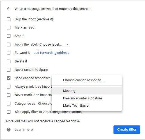This screenshot has height=140, width=145.
Task: Toggle the Apply the label checkbox
Action: pyautogui.click(x=9, y=45)
